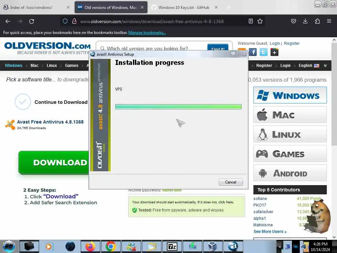Save page to Pocket

(293, 21)
